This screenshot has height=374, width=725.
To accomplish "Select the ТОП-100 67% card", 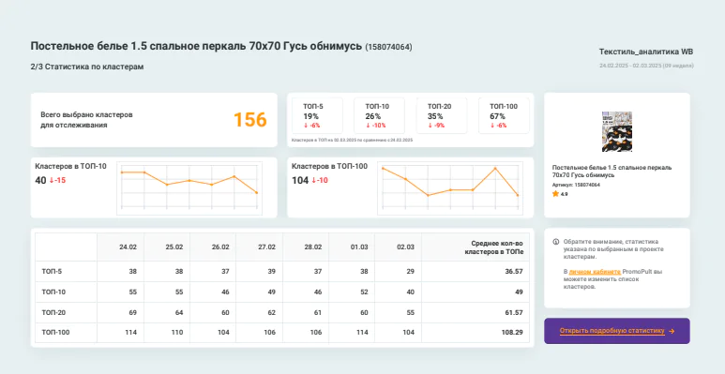I will (504, 115).
